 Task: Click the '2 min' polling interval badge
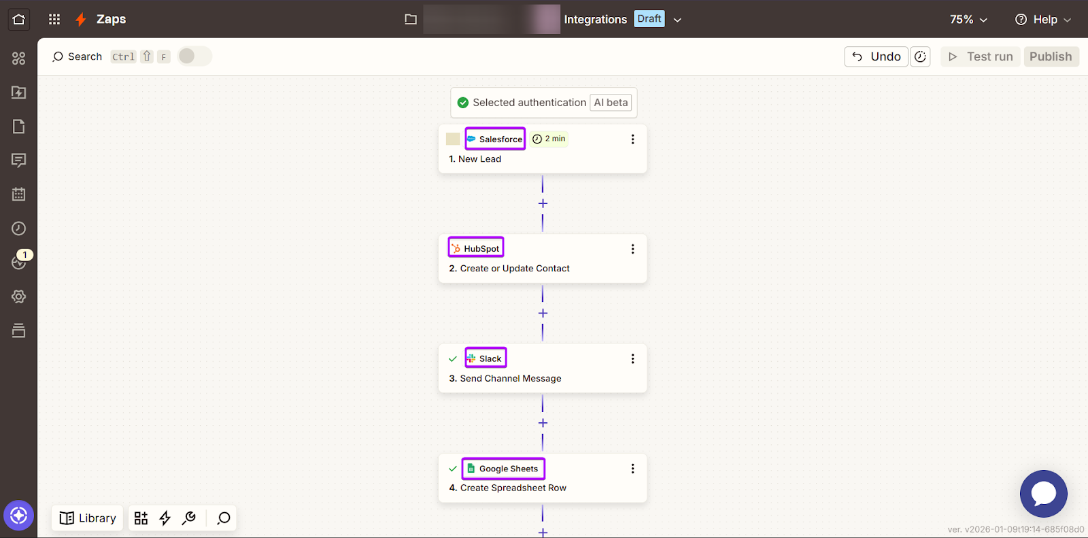pos(549,139)
